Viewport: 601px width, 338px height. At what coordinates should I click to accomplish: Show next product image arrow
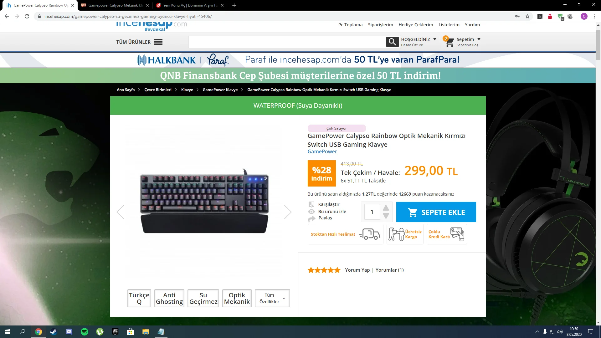coord(288,212)
